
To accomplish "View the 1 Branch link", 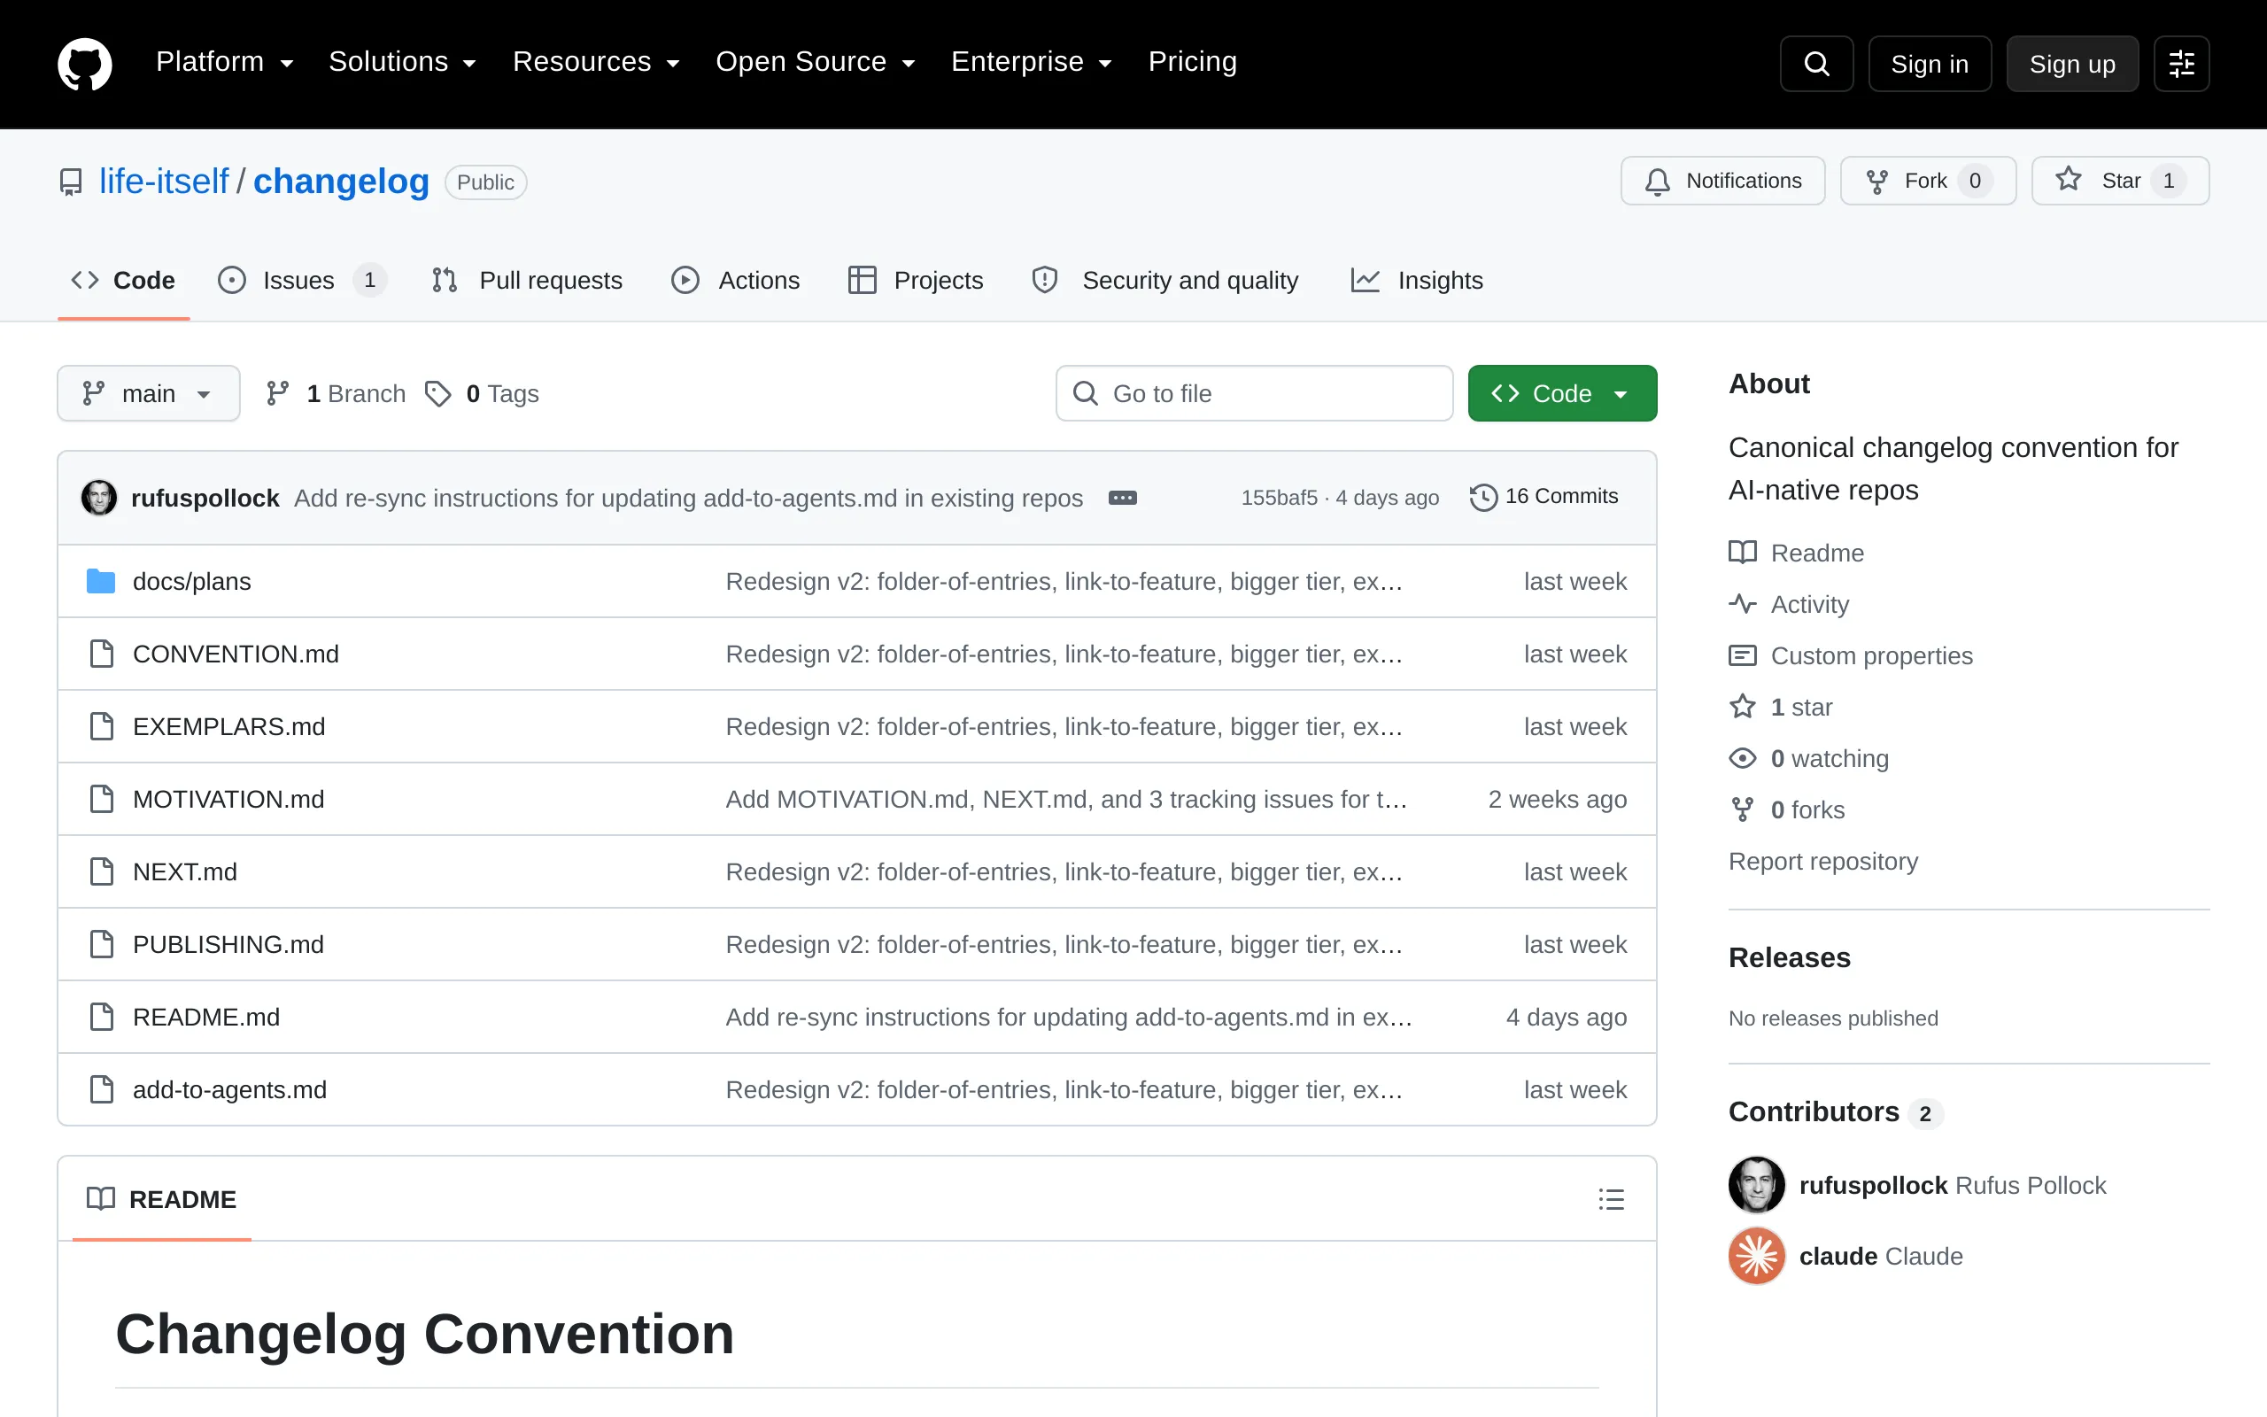I will [336, 393].
